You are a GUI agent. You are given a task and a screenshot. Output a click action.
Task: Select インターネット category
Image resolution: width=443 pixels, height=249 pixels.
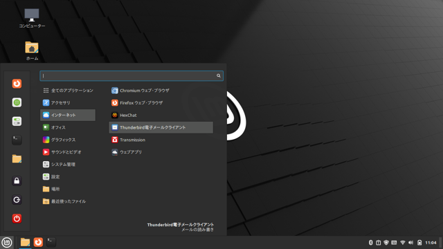coord(68,116)
